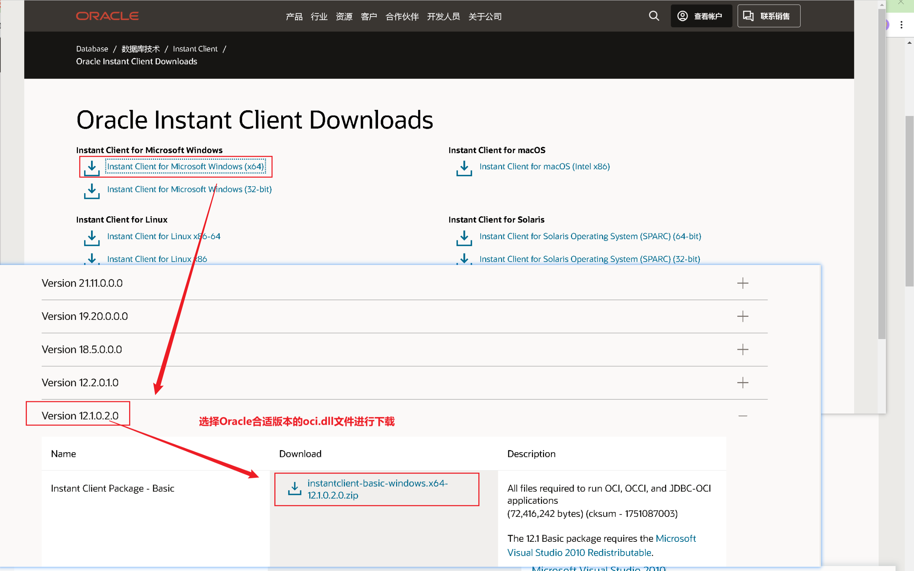The width and height of the screenshot is (914, 571).
Task: Click download icon beside Linux x86-64
Action: tap(92, 238)
